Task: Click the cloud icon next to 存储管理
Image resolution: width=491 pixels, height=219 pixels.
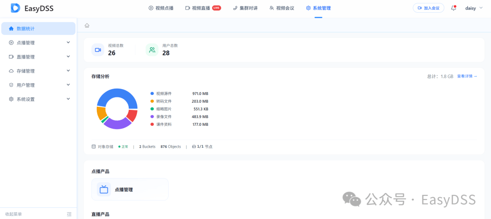Action: pyautogui.click(x=11, y=71)
